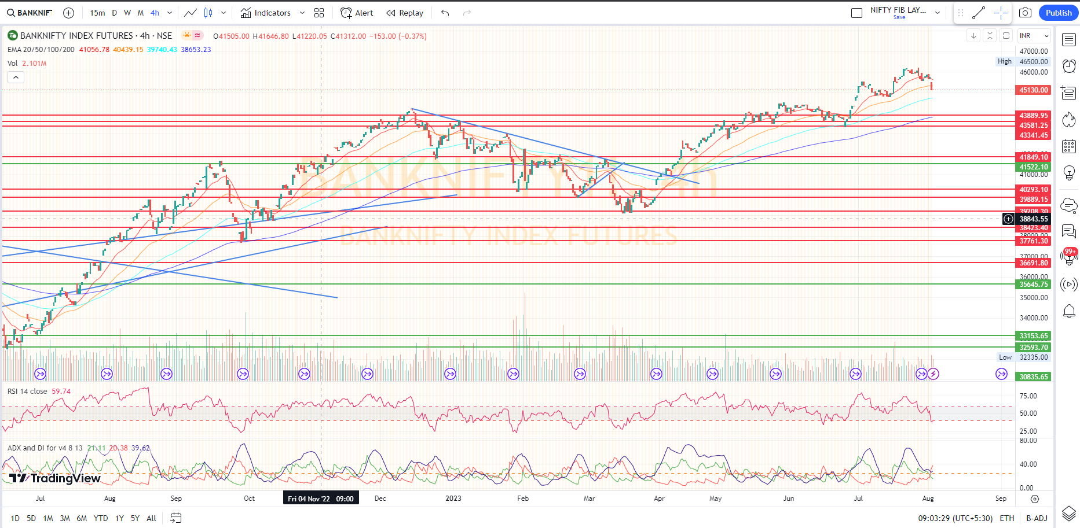Set the range to 5D
This screenshot has height=528, width=1080.
(31, 518)
